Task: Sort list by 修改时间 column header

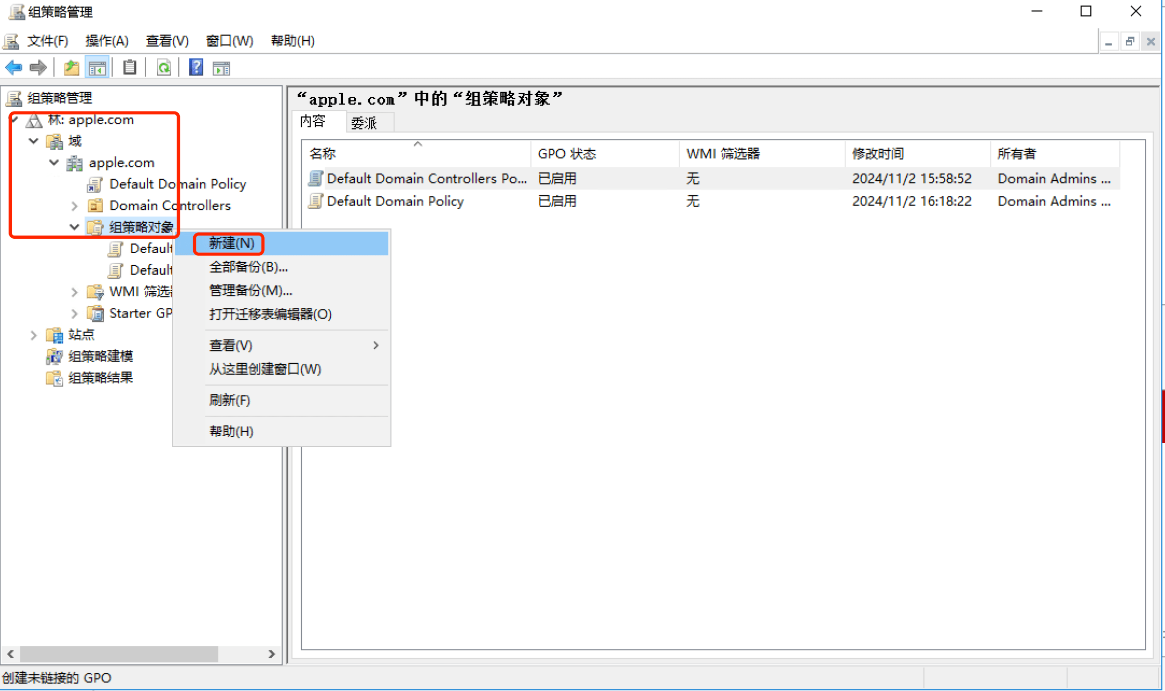Action: (878, 154)
